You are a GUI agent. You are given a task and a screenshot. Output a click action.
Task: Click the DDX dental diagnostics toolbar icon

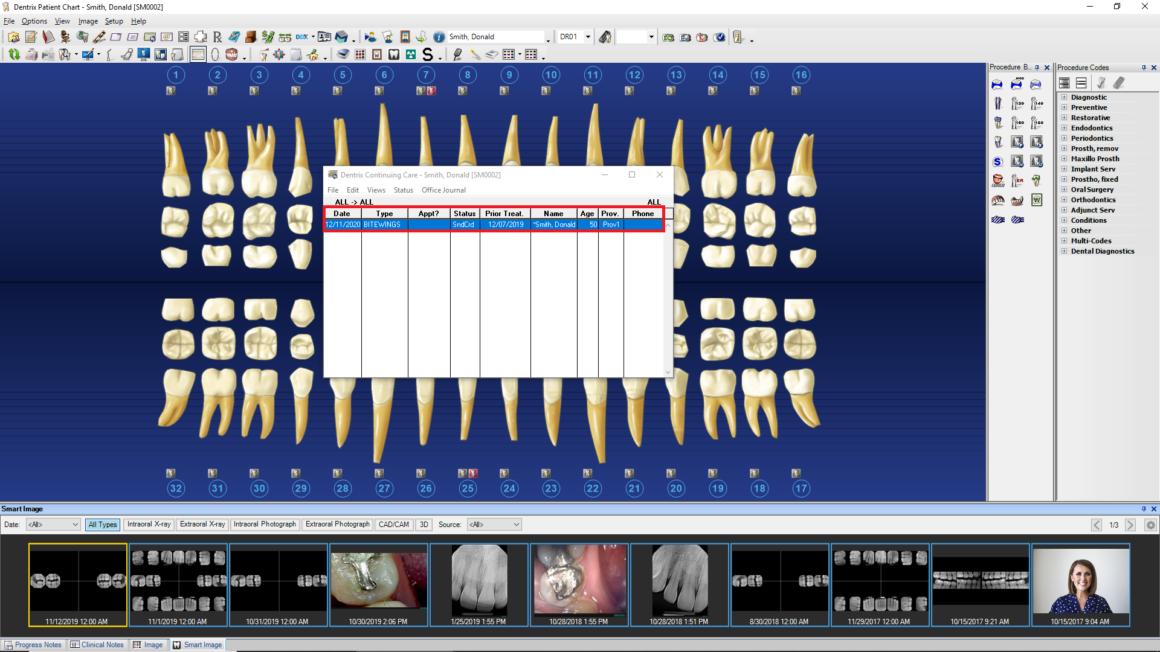pos(302,37)
